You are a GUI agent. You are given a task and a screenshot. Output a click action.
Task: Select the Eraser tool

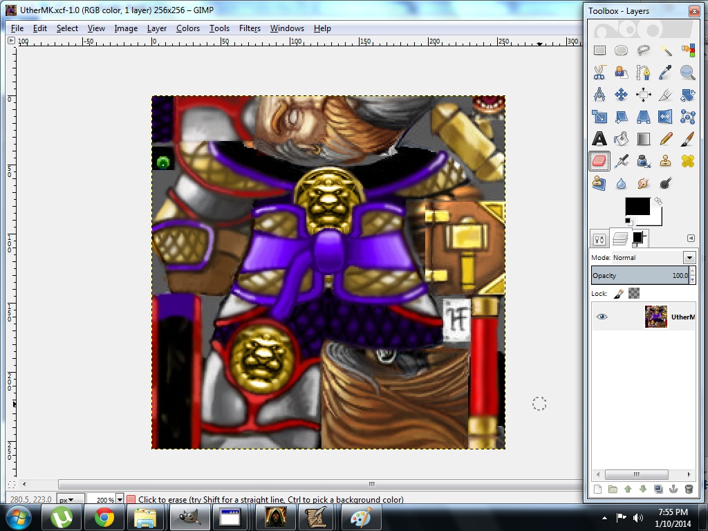[599, 160]
